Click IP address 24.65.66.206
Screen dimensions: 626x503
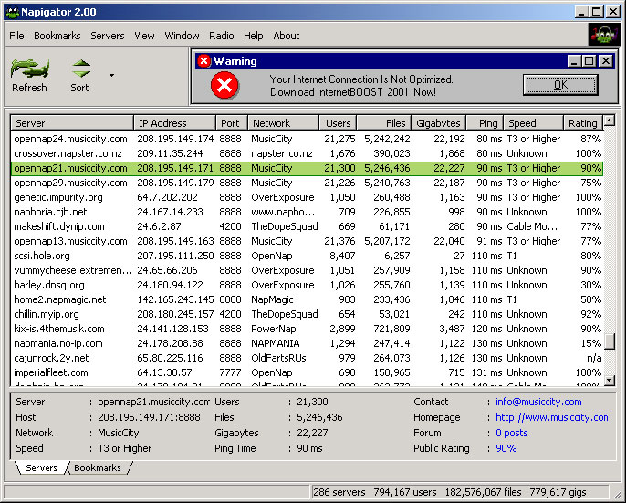coord(167,270)
